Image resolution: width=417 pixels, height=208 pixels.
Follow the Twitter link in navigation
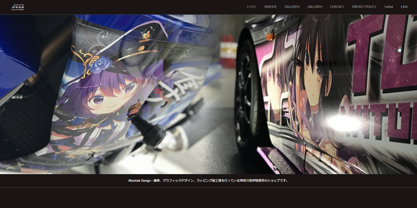[x=388, y=7]
